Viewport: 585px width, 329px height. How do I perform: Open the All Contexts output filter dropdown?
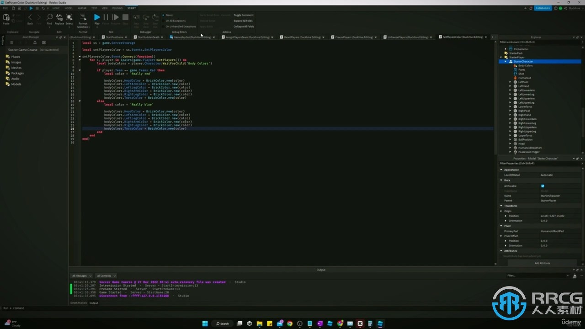coord(106,276)
